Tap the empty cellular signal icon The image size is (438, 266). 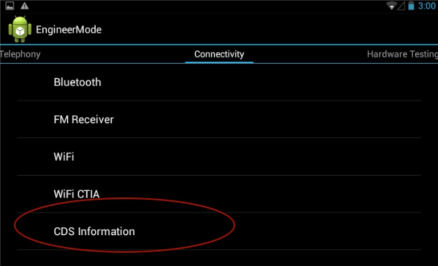click(401, 6)
